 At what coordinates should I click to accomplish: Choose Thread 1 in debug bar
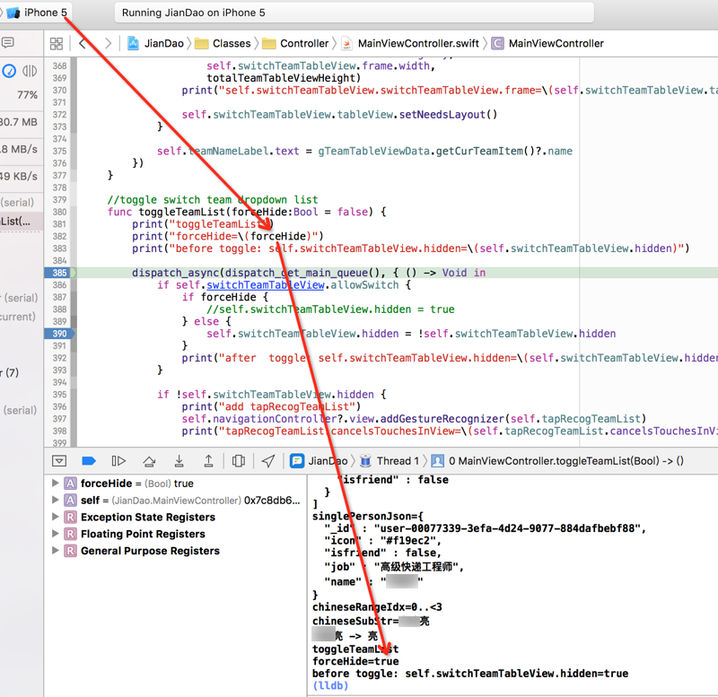tap(390, 461)
